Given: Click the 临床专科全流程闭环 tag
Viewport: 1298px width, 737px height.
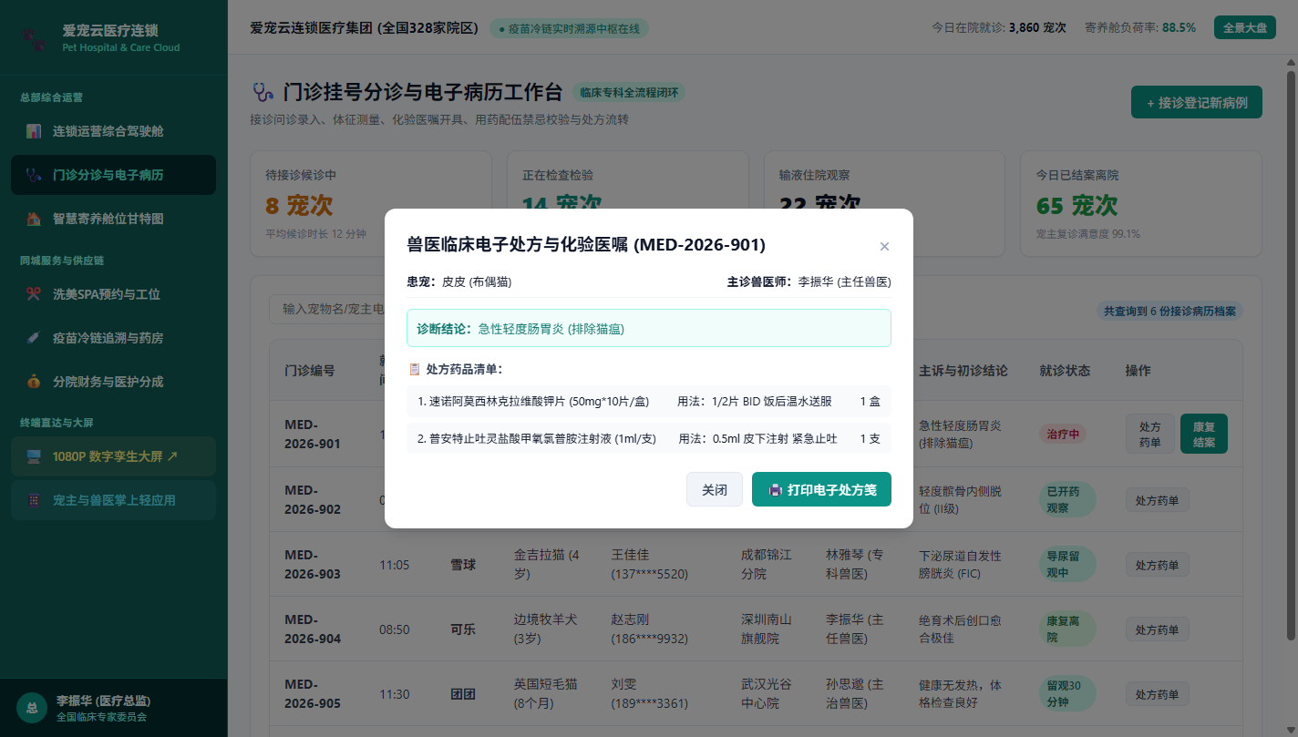Looking at the screenshot, I should tap(629, 92).
